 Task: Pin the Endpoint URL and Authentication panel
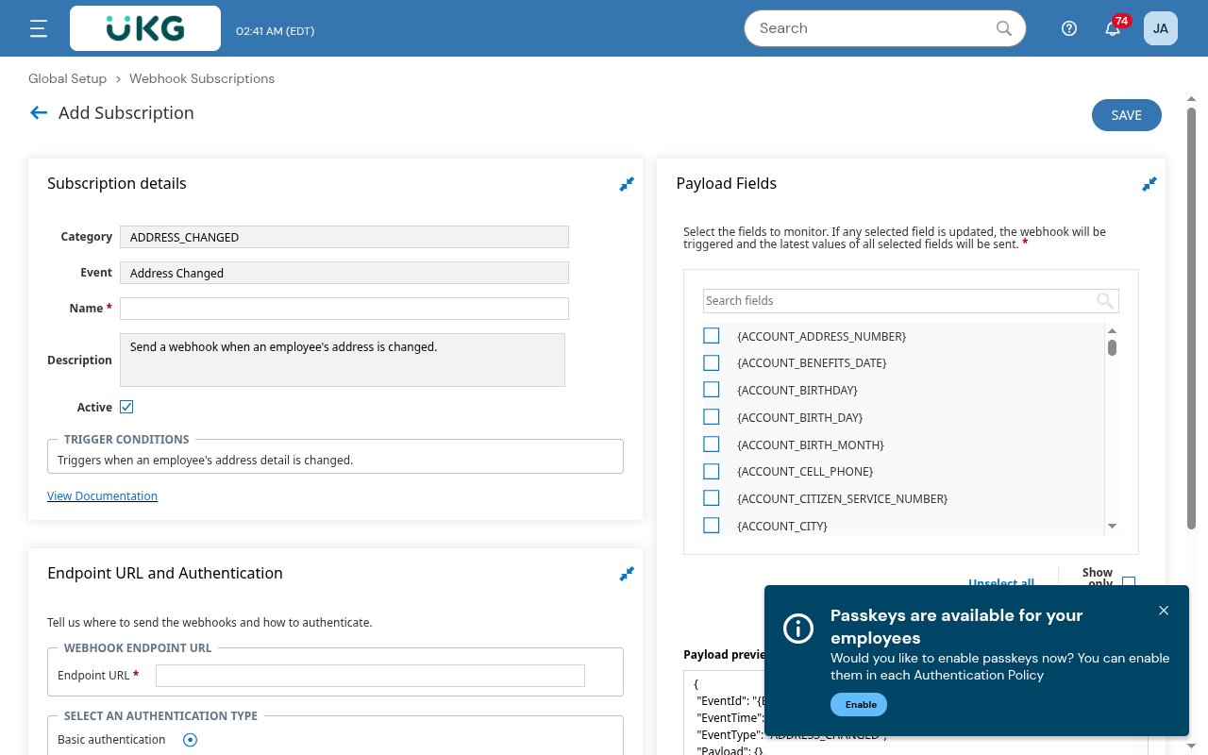627,574
